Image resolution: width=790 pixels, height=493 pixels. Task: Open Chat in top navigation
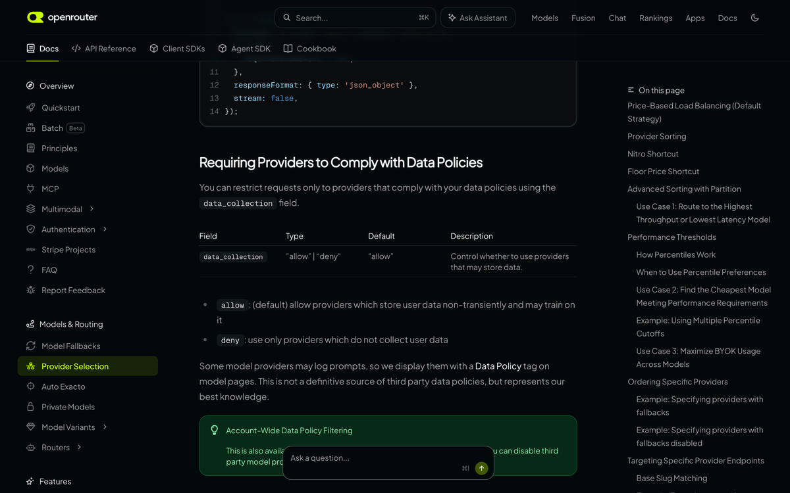click(618, 18)
